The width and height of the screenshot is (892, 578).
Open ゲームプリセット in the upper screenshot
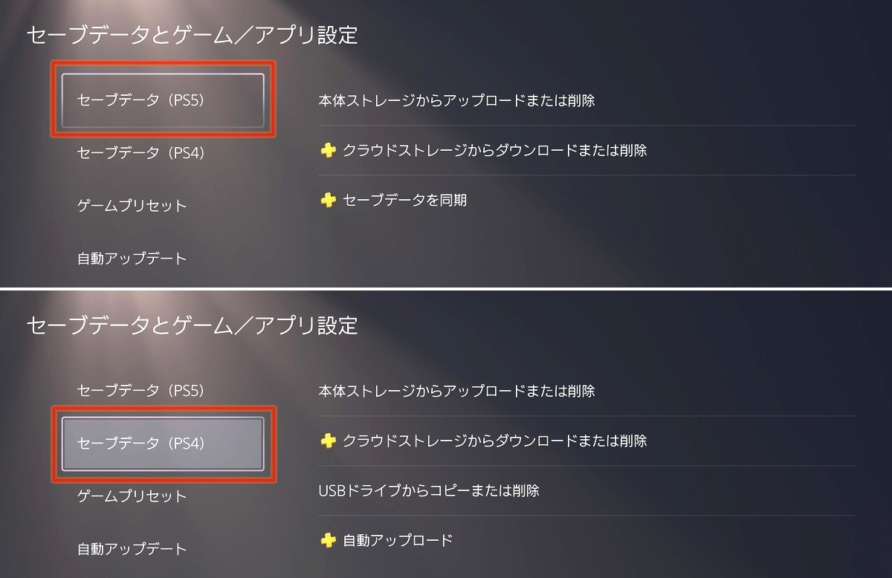(132, 206)
